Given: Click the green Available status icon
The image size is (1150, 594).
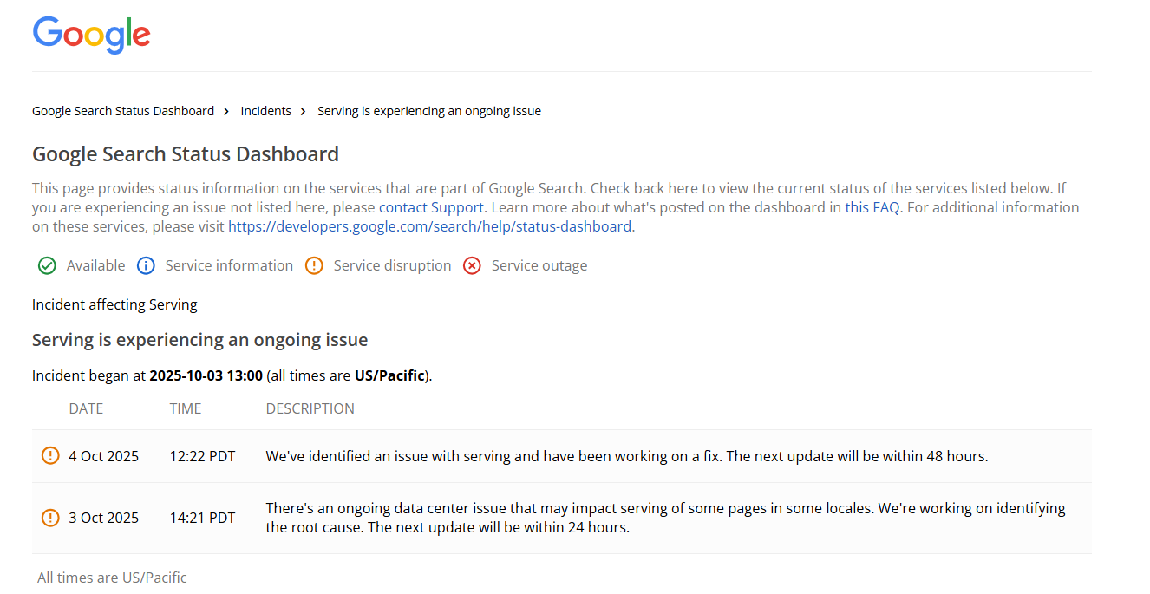Looking at the screenshot, I should (x=47, y=265).
